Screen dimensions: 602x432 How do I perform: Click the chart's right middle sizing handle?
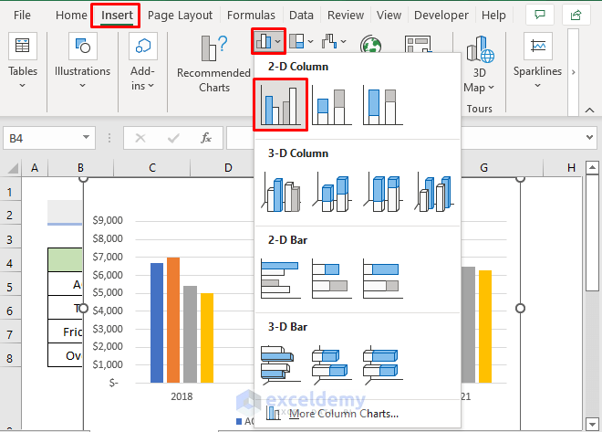coord(520,308)
